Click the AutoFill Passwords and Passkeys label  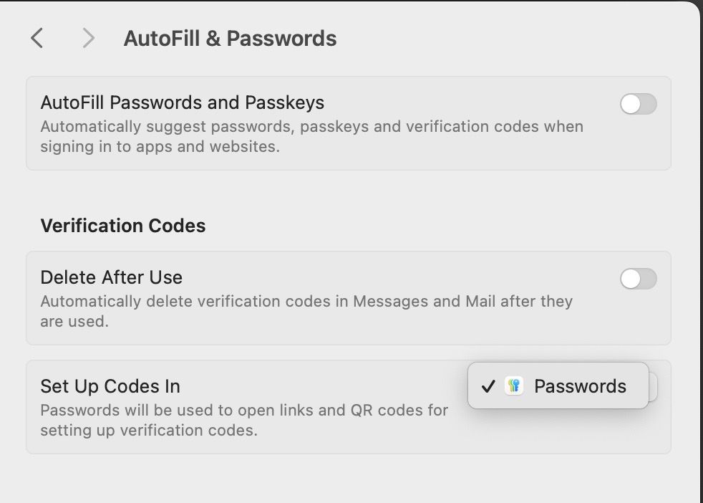[x=183, y=102]
